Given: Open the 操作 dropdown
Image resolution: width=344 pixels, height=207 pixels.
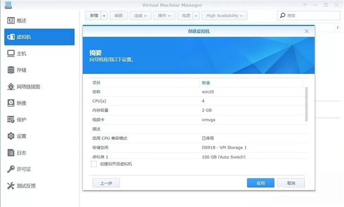Looking at the screenshot, I should click(164, 16).
